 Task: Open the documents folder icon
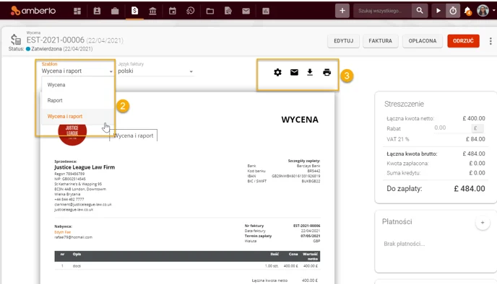coord(209,11)
